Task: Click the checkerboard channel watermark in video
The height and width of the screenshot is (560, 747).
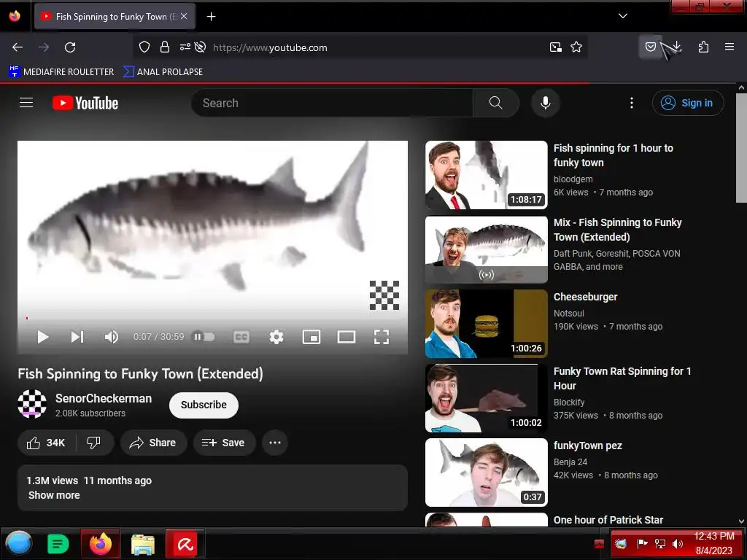Action: click(x=384, y=295)
